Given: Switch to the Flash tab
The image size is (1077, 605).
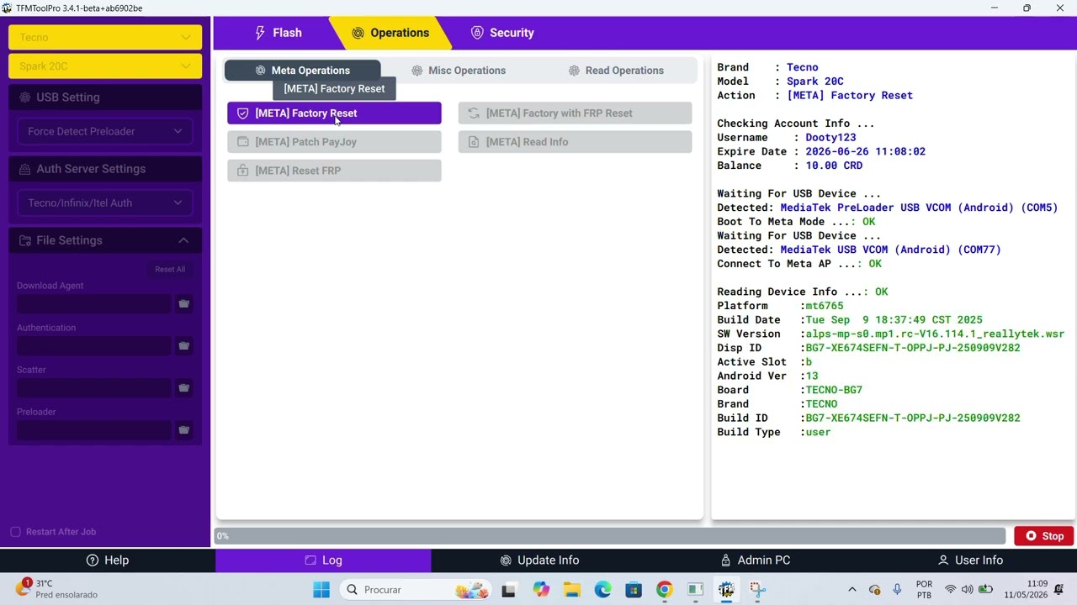Looking at the screenshot, I should [x=278, y=33].
